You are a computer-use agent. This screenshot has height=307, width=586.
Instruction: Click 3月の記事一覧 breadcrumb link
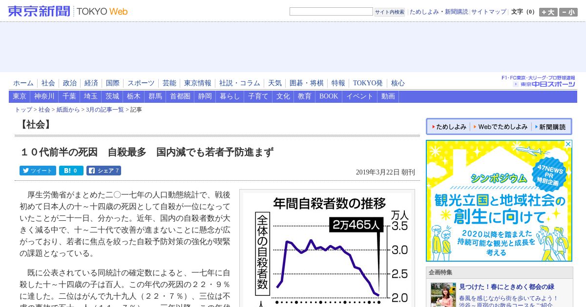click(x=105, y=110)
